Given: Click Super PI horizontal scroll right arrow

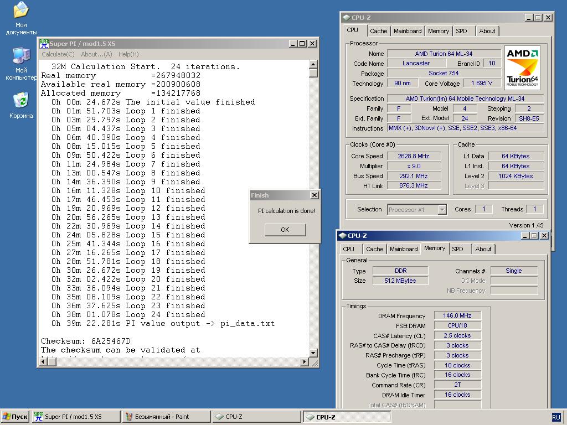Looking at the screenshot, I should click(x=305, y=361).
